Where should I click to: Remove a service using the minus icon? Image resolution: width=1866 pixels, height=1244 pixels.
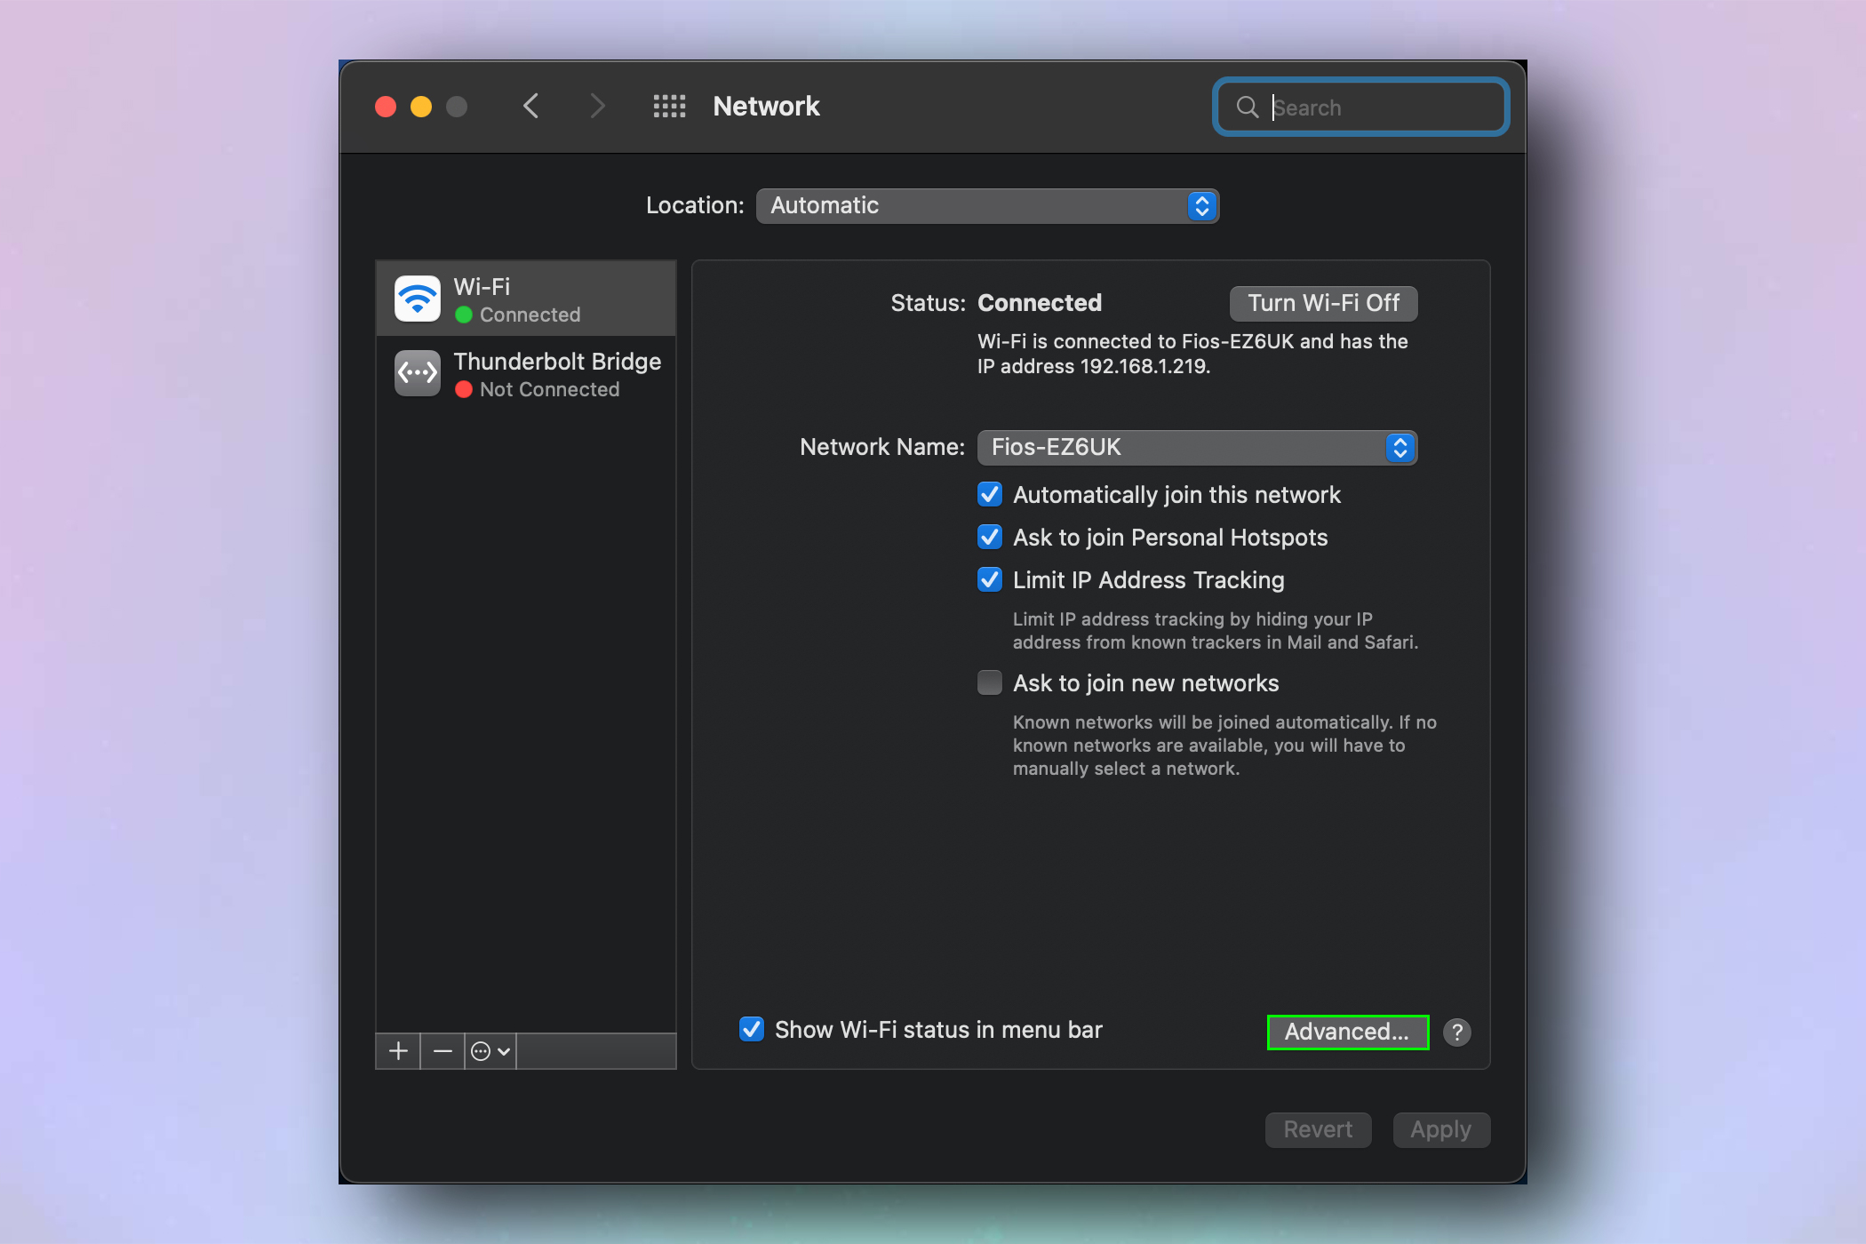[442, 1050]
